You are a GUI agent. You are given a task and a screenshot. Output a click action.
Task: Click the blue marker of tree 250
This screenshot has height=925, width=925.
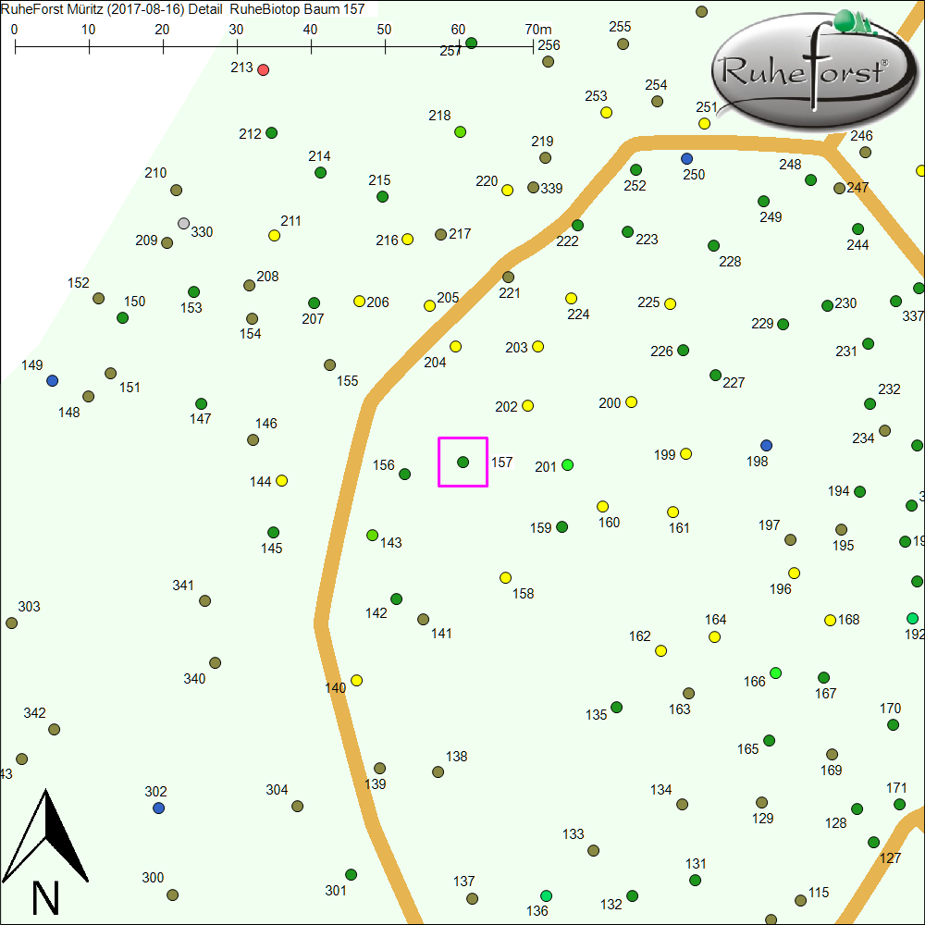[x=686, y=158]
